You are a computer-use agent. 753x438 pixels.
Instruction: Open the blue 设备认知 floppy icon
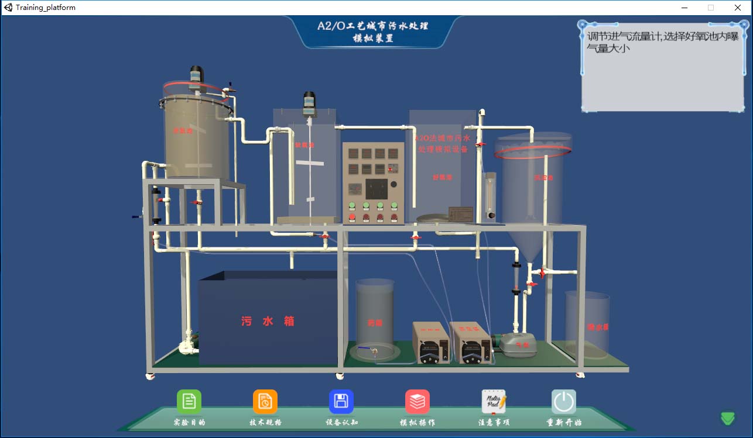click(x=341, y=402)
